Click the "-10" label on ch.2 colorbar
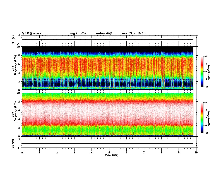The width and height of the screenshot is (221, 171). point(206,133)
